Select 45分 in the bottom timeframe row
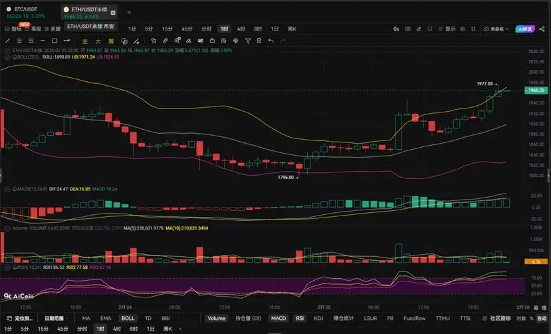Image resolution: width=551 pixels, height=334 pixels. click(62, 329)
